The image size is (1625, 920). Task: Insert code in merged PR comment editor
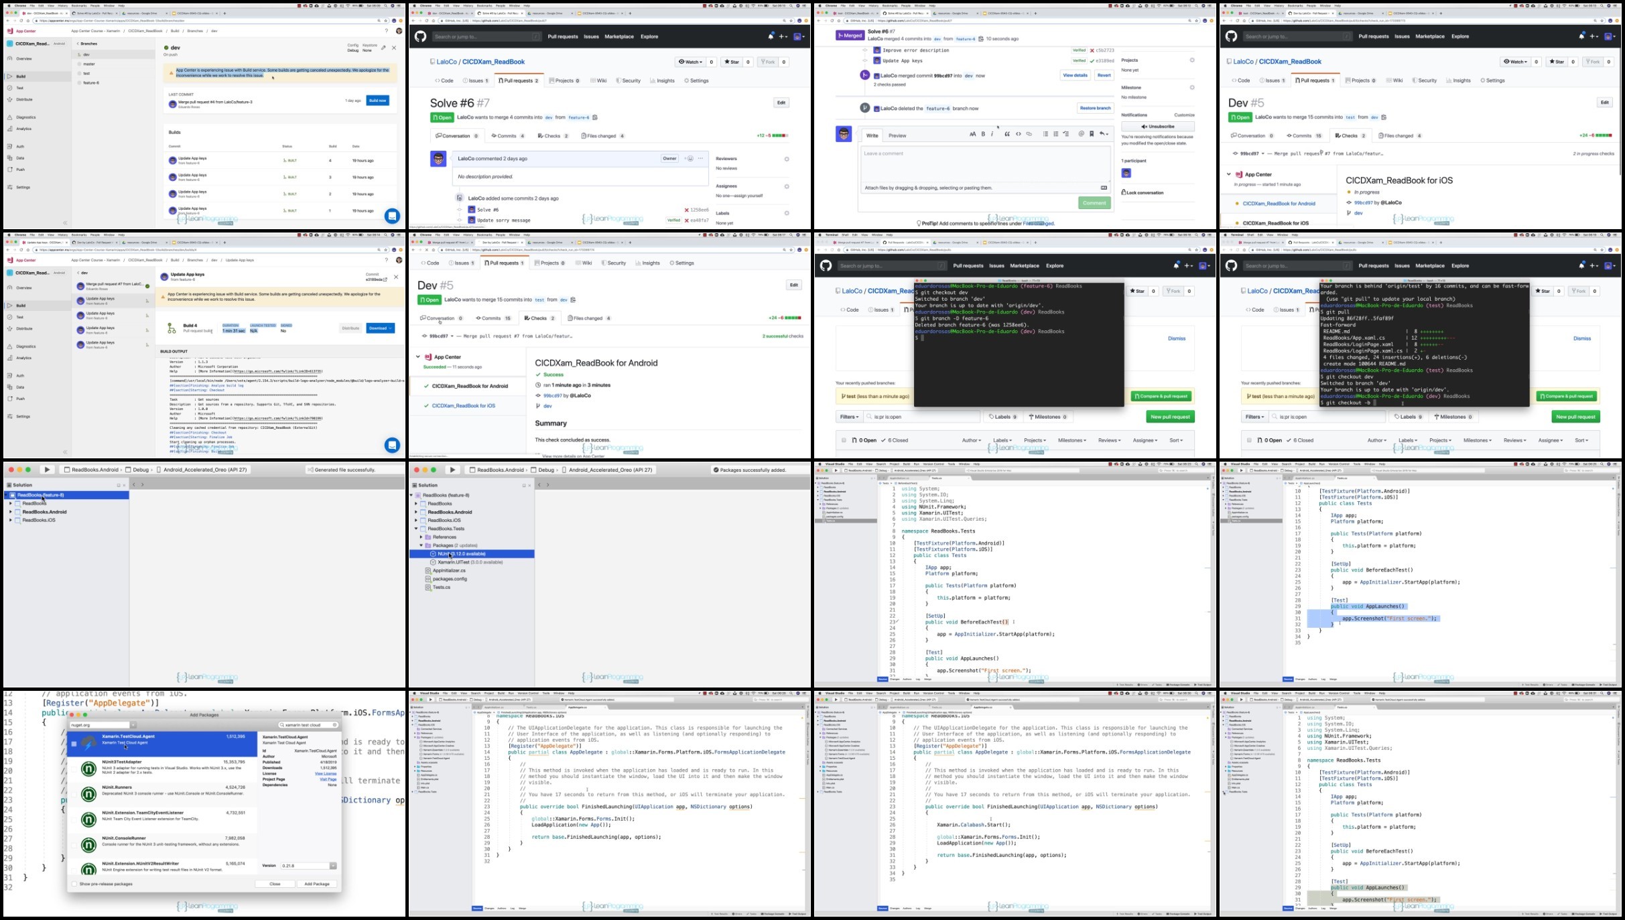(x=1018, y=134)
